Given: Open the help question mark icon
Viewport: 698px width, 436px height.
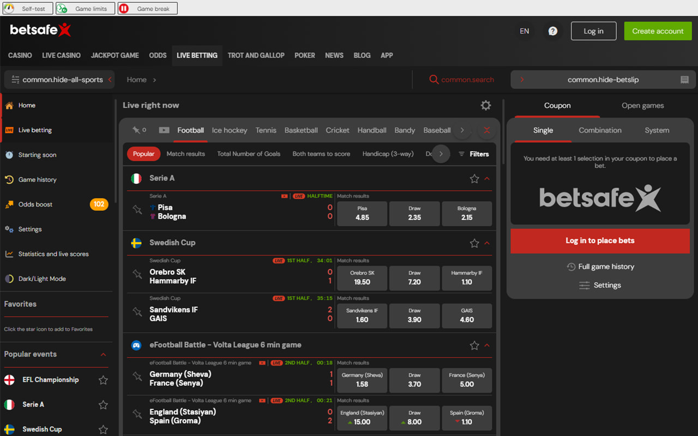Looking at the screenshot, I should [553, 31].
